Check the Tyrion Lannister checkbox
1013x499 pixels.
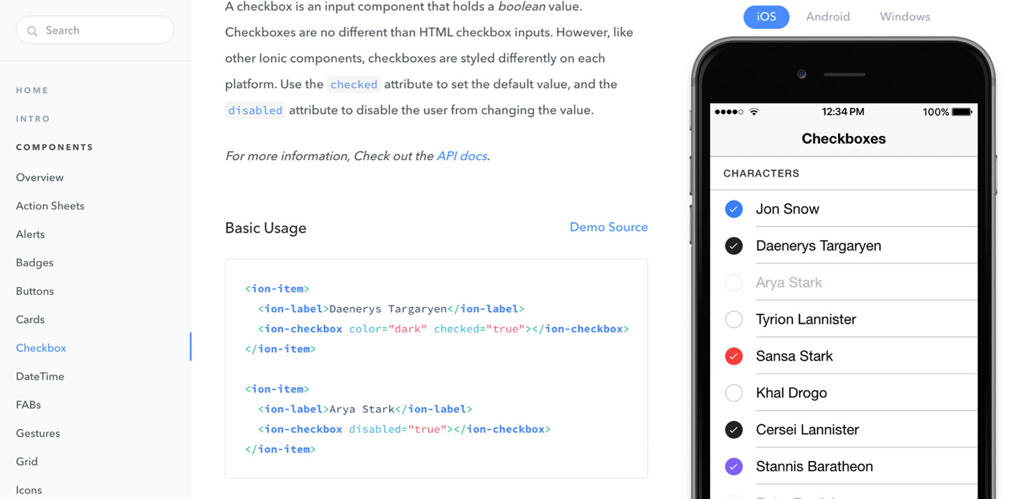[x=734, y=319]
